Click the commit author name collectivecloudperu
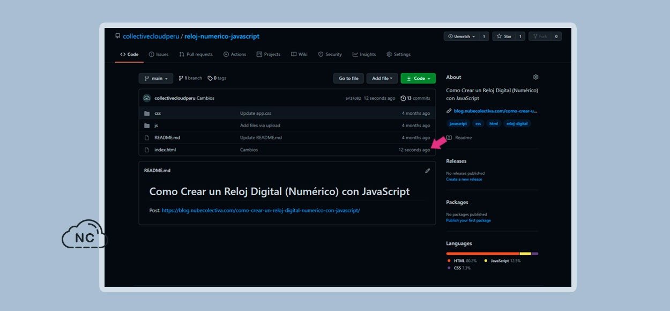 pyautogui.click(x=175, y=98)
